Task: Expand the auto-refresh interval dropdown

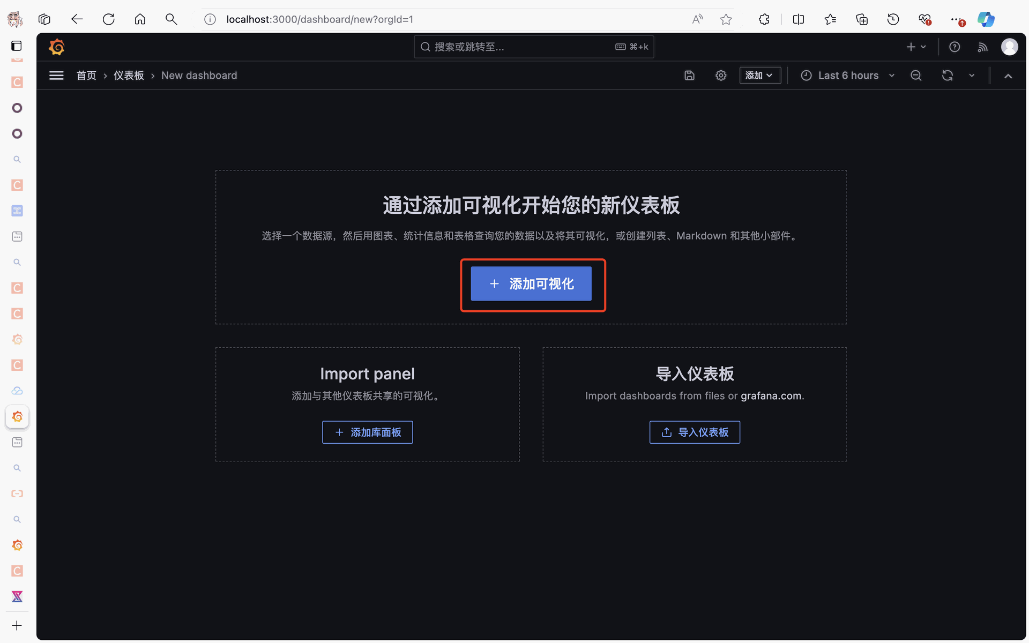Action: click(x=972, y=76)
